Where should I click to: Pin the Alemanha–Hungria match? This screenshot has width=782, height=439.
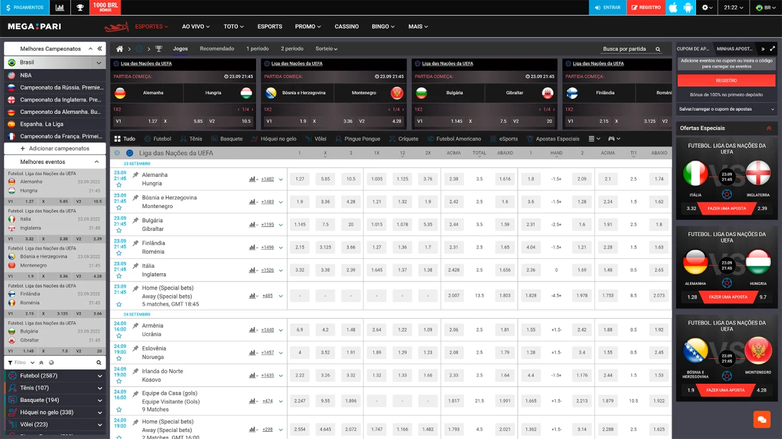136,174
